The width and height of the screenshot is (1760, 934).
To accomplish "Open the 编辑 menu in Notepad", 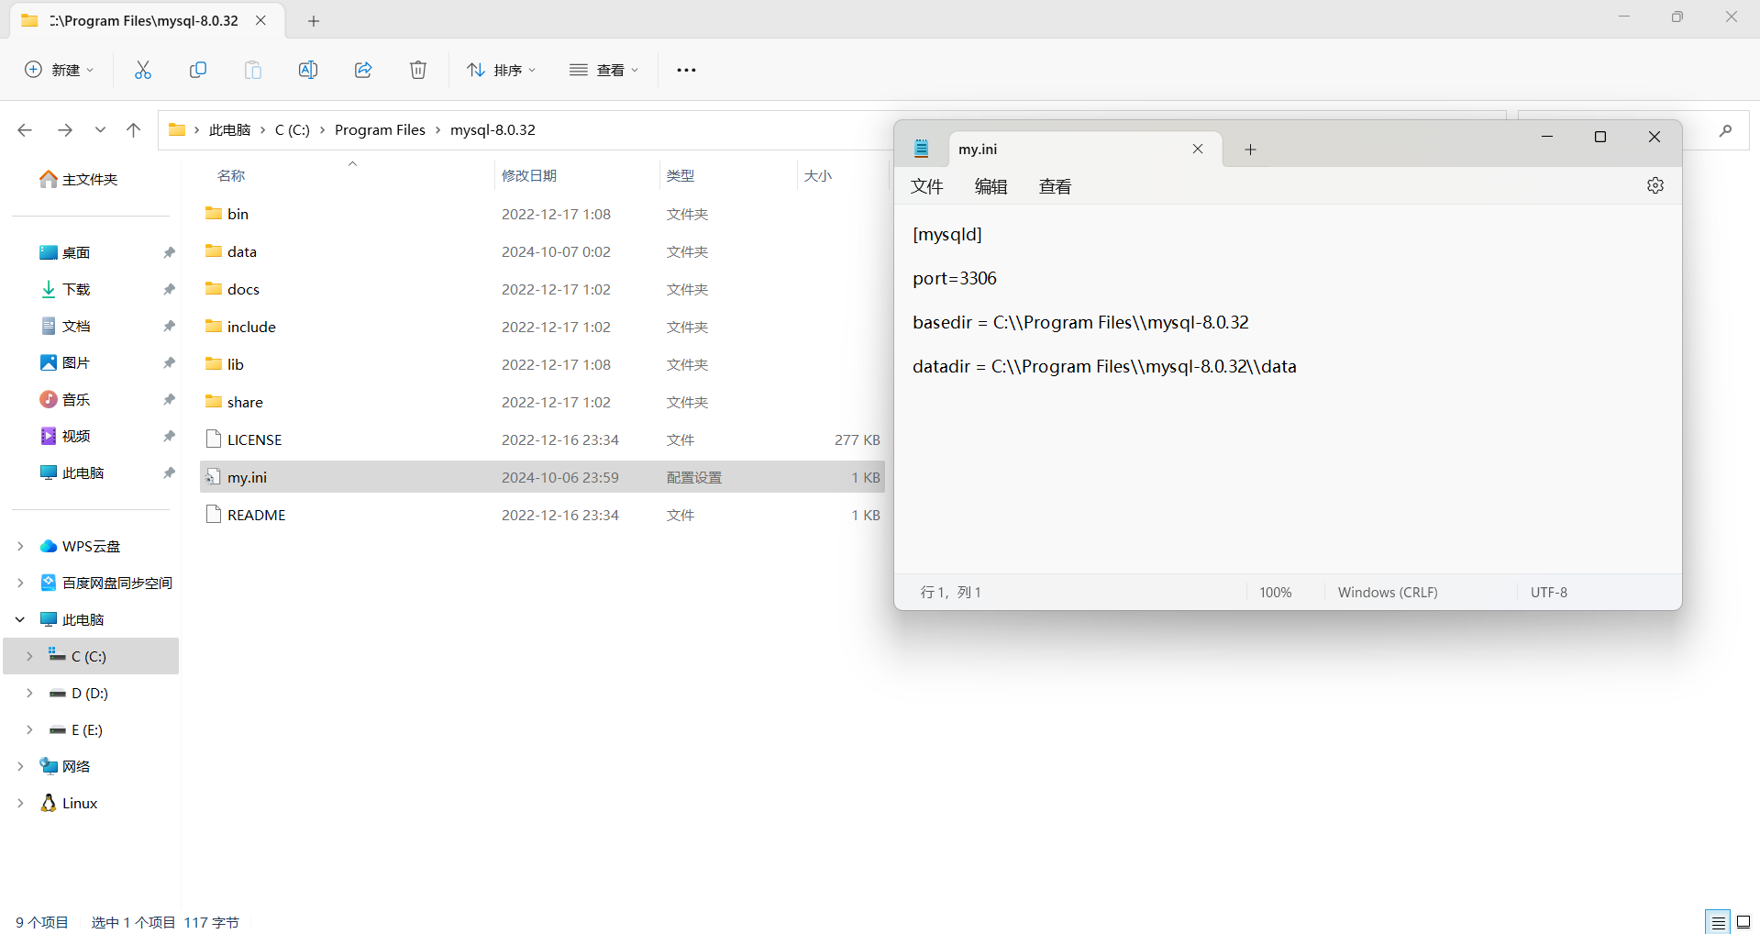I will (x=991, y=186).
